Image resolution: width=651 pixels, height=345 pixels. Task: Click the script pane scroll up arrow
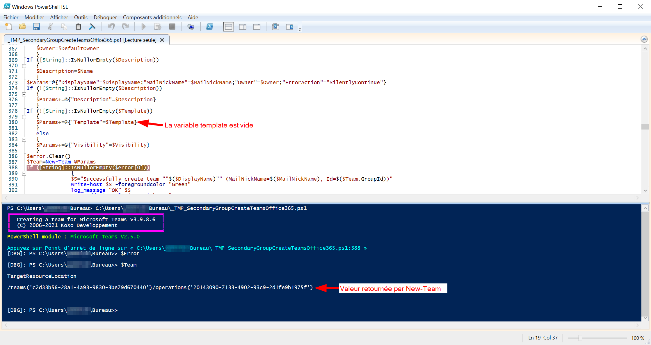click(645, 49)
